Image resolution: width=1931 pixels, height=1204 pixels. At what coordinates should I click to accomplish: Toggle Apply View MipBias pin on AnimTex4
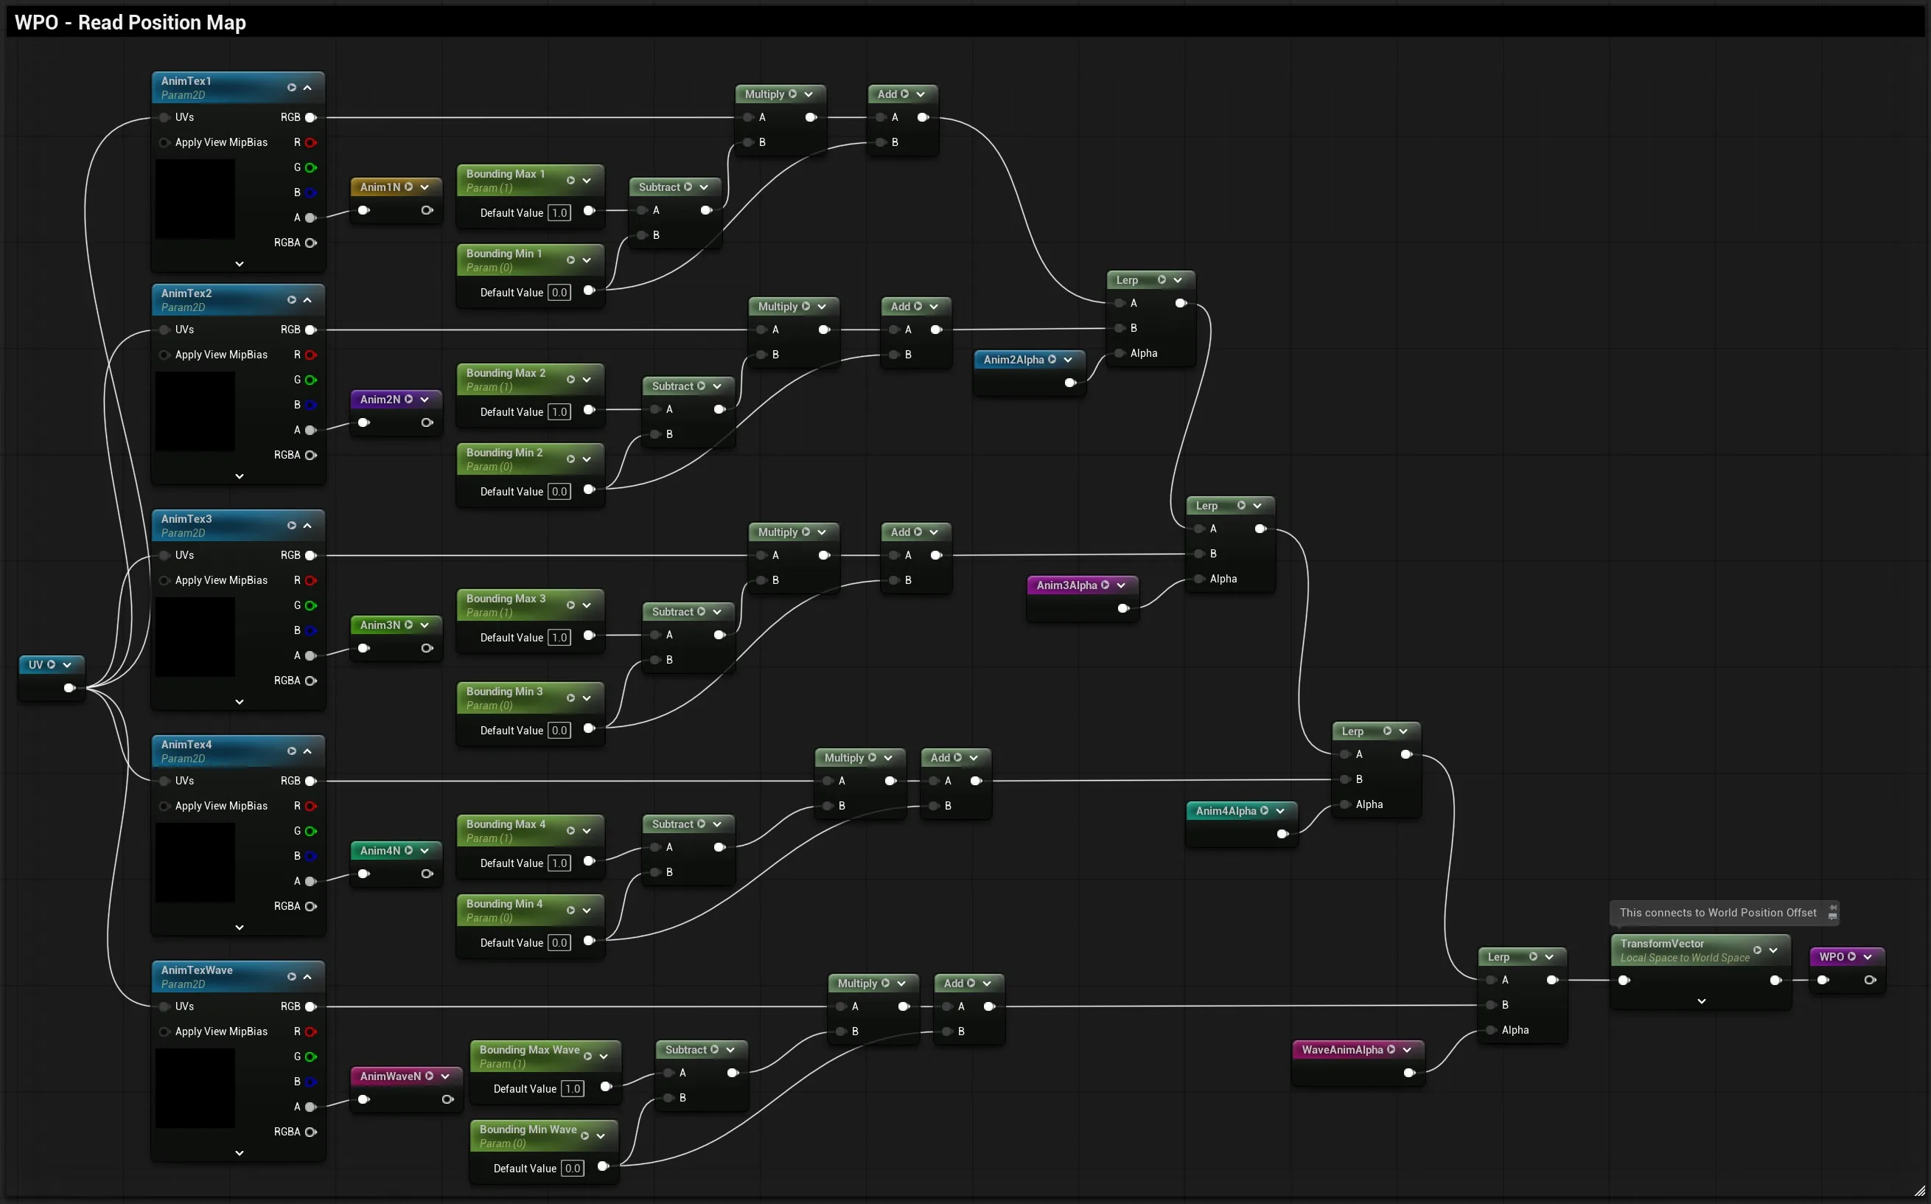point(164,806)
